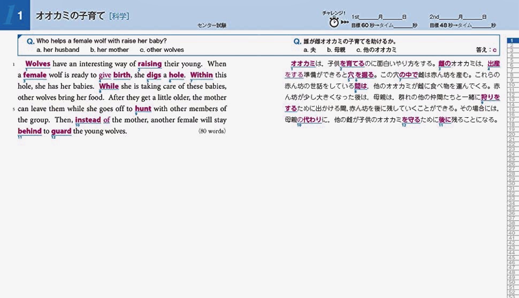Click the English question about the female wolf

tap(101, 41)
